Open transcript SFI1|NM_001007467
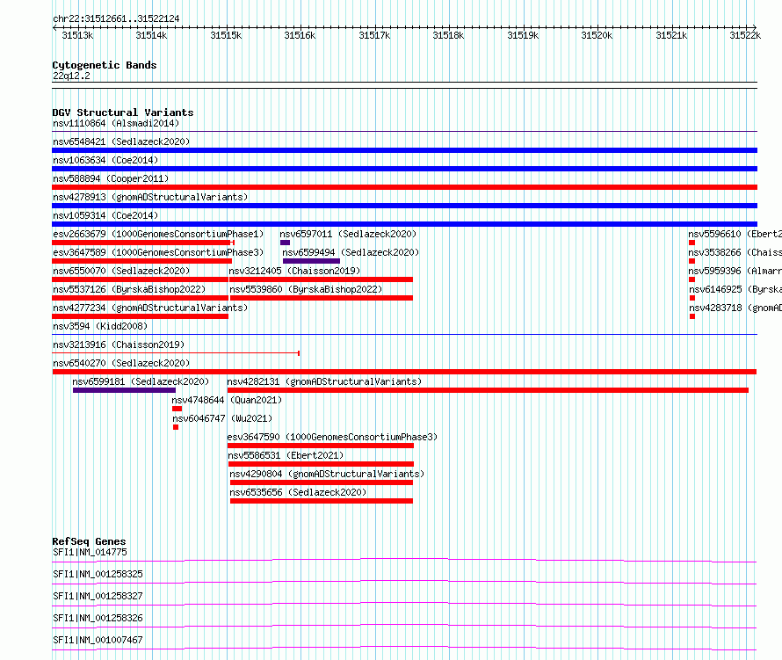This screenshot has height=660, width=782. 98,640
